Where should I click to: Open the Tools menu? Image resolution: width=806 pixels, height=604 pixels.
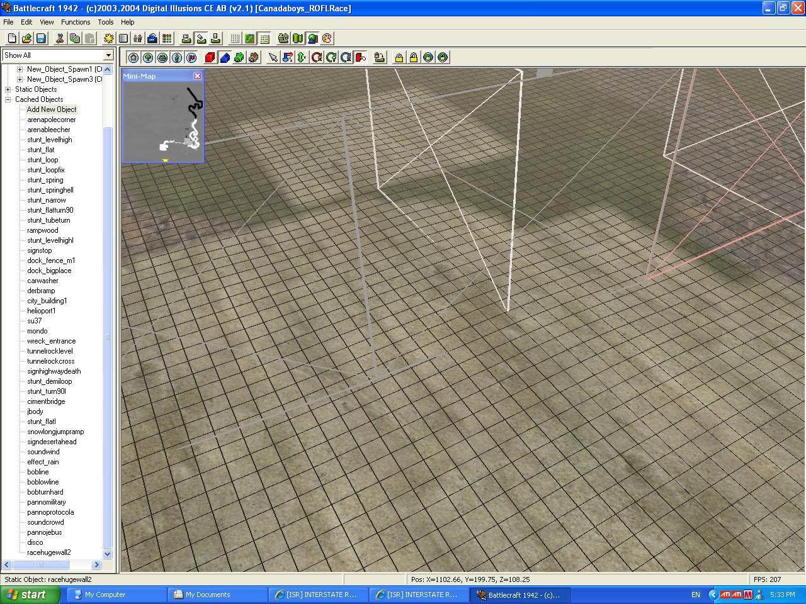coord(106,22)
